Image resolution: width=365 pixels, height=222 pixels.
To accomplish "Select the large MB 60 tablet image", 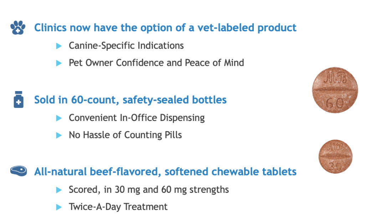I will click(x=335, y=90).
